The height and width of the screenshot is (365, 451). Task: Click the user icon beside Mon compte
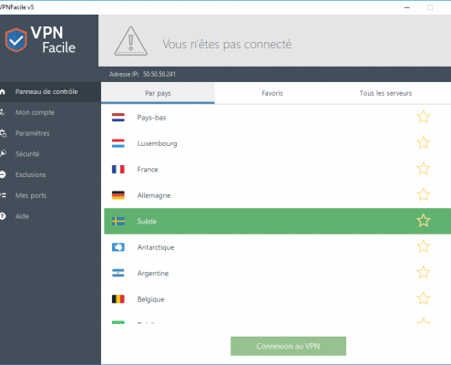tap(3, 112)
